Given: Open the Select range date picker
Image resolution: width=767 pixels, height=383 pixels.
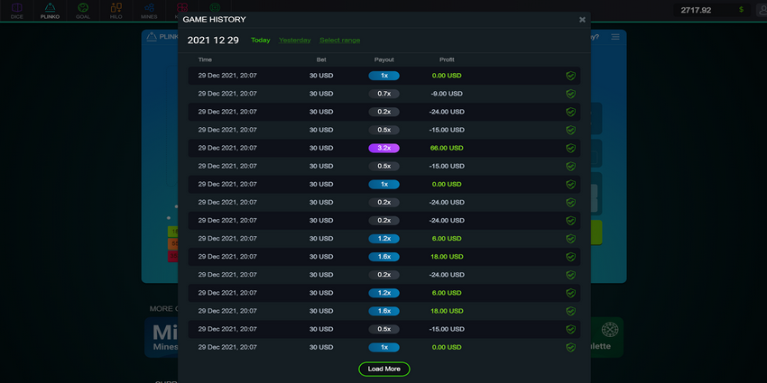Looking at the screenshot, I should point(339,41).
